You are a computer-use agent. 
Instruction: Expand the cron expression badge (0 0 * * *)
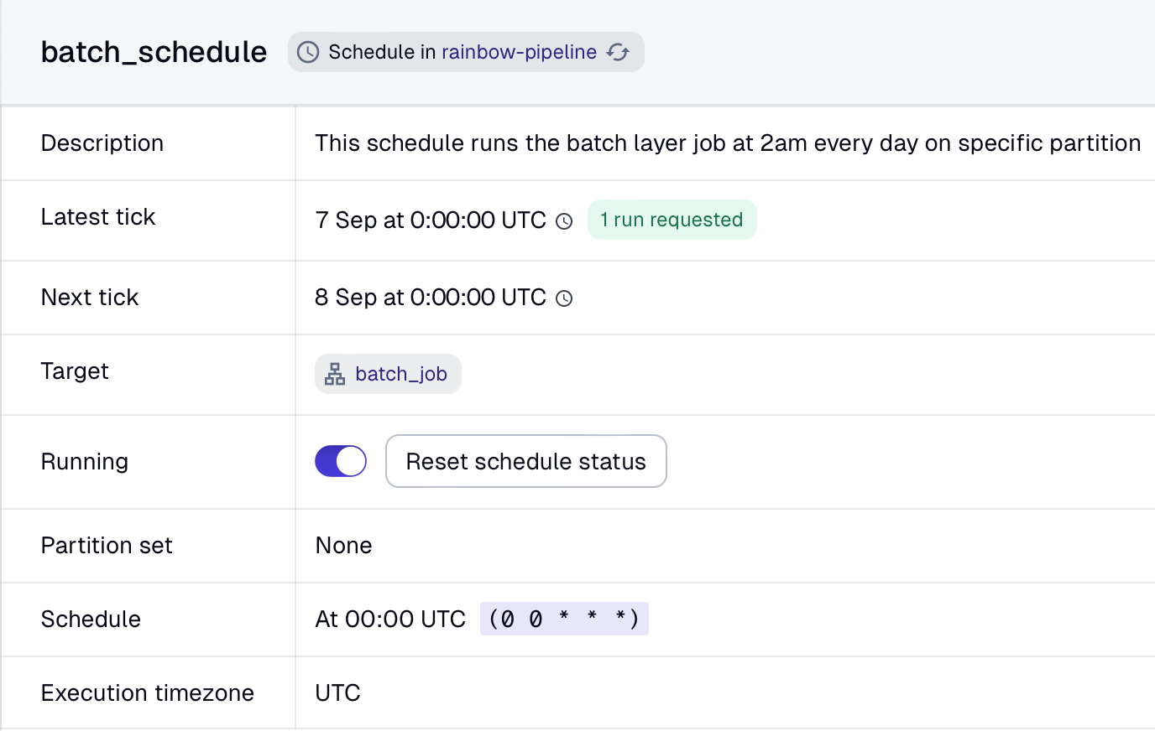pos(564,619)
